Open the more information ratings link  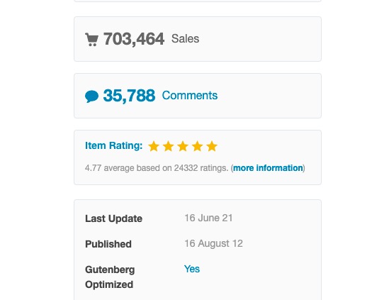pyautogui.click(x=268, y=168)
